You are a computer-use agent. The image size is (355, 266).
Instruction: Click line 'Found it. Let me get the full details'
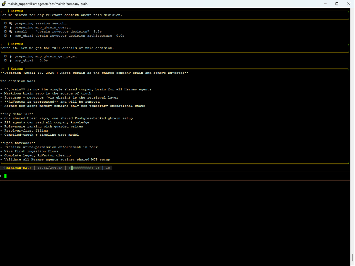(x=57, y=48)
